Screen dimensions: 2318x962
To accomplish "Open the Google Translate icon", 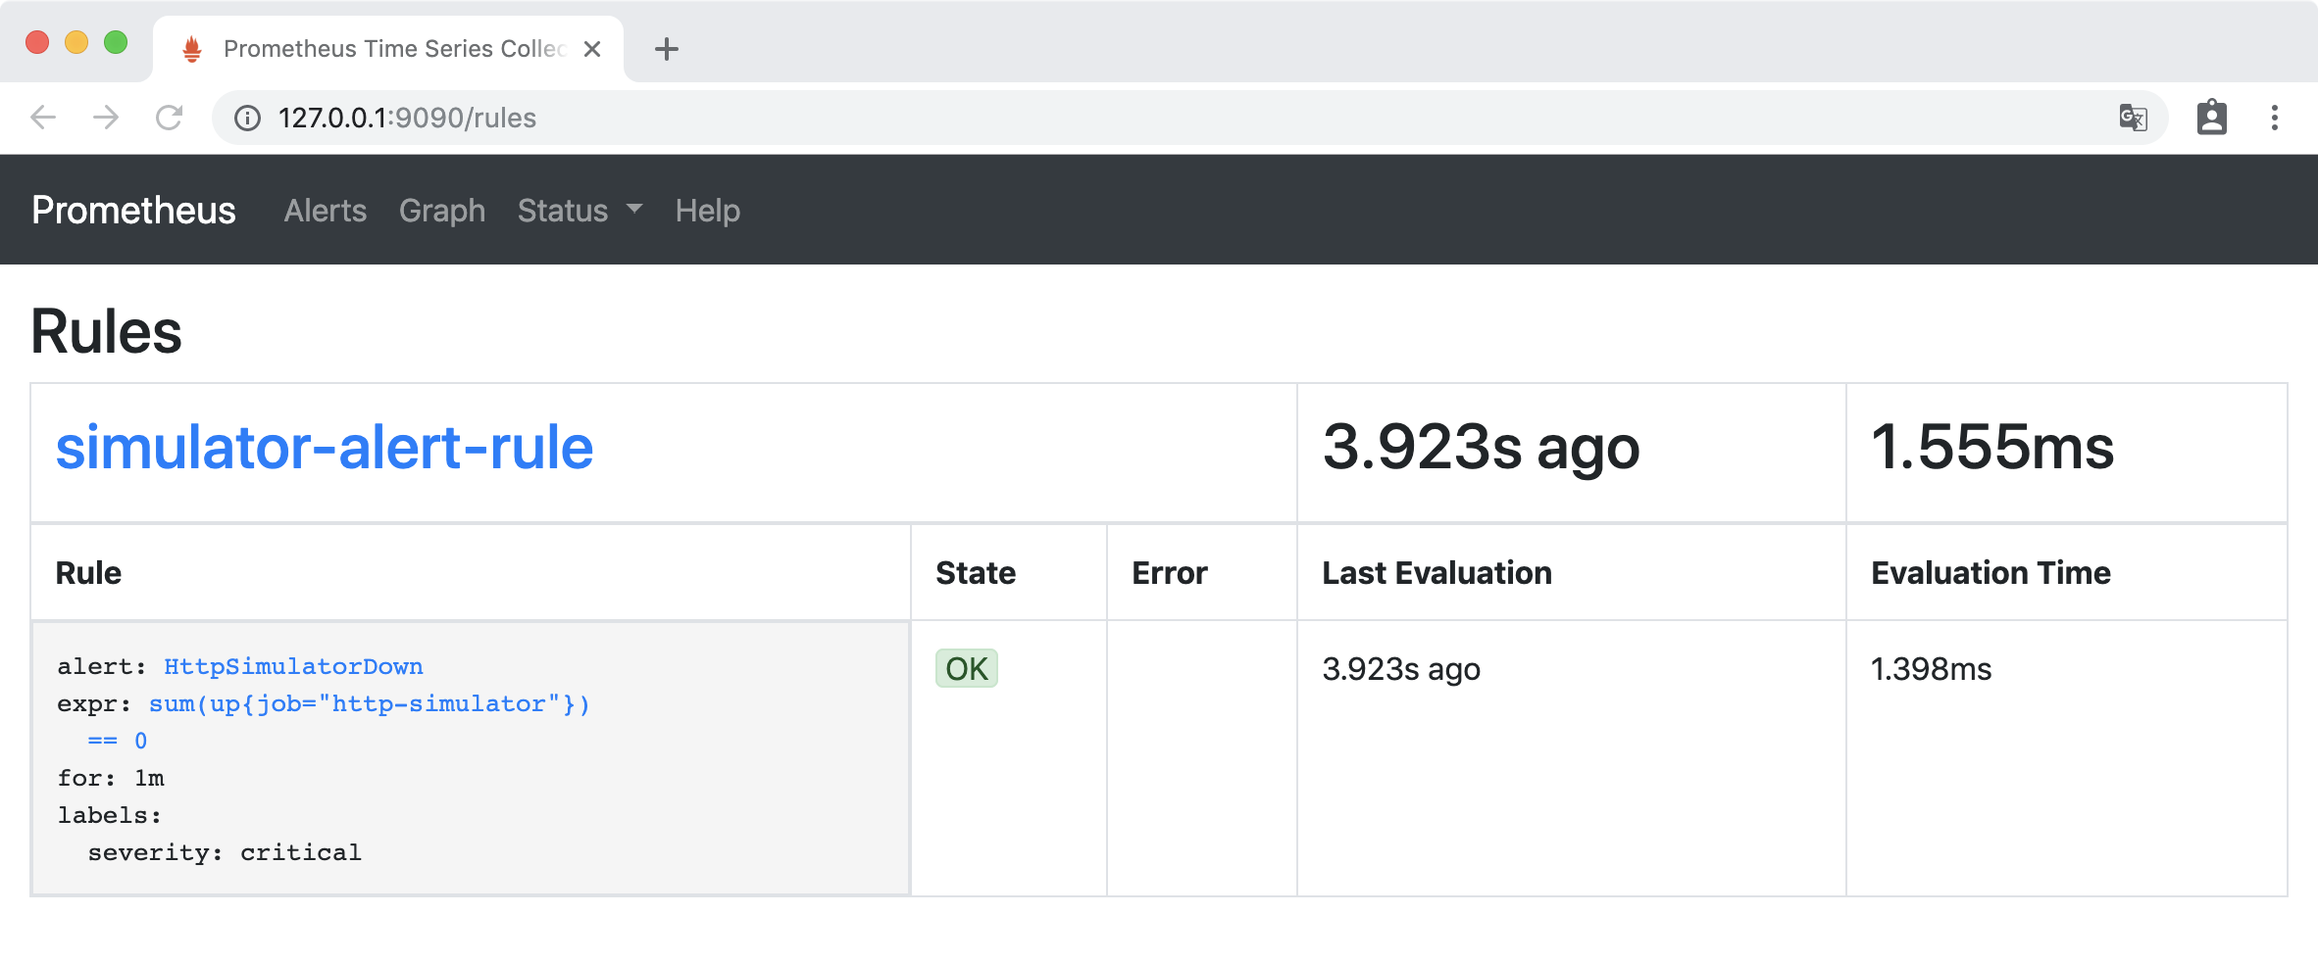I will (x=2133, y=118).
